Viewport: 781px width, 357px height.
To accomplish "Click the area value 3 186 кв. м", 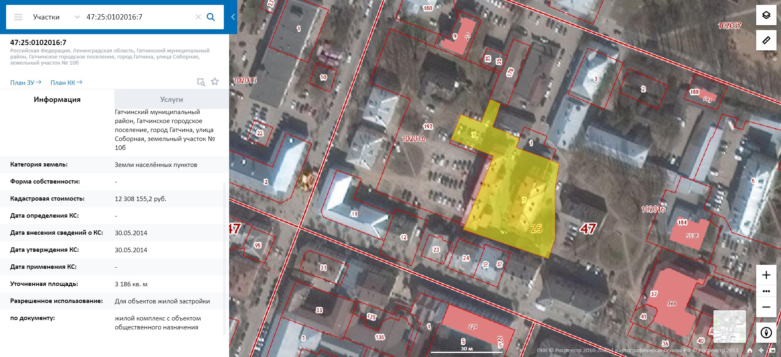I will [131, 284].
